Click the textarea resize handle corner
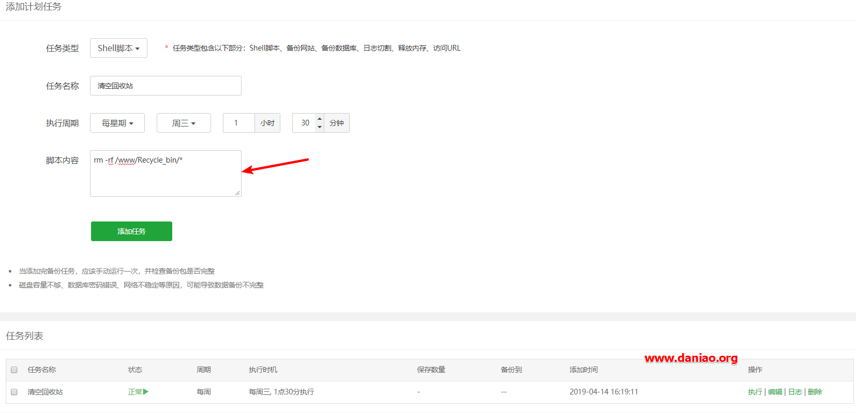856x413 pixels. [x=237, y=193]
